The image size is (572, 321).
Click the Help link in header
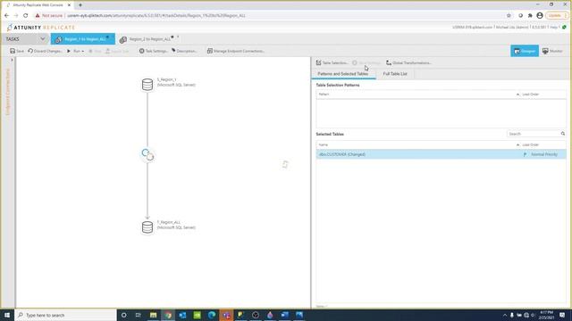click(553, 28)
